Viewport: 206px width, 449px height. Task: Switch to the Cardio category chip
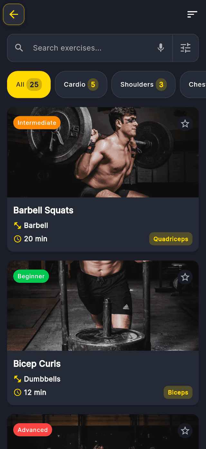[81, 84]
